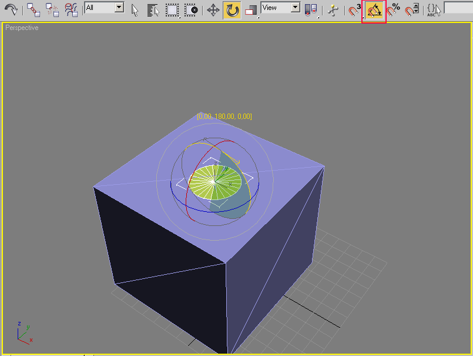
Task: Click the Perspective viewport label
Action: (22, 28)
